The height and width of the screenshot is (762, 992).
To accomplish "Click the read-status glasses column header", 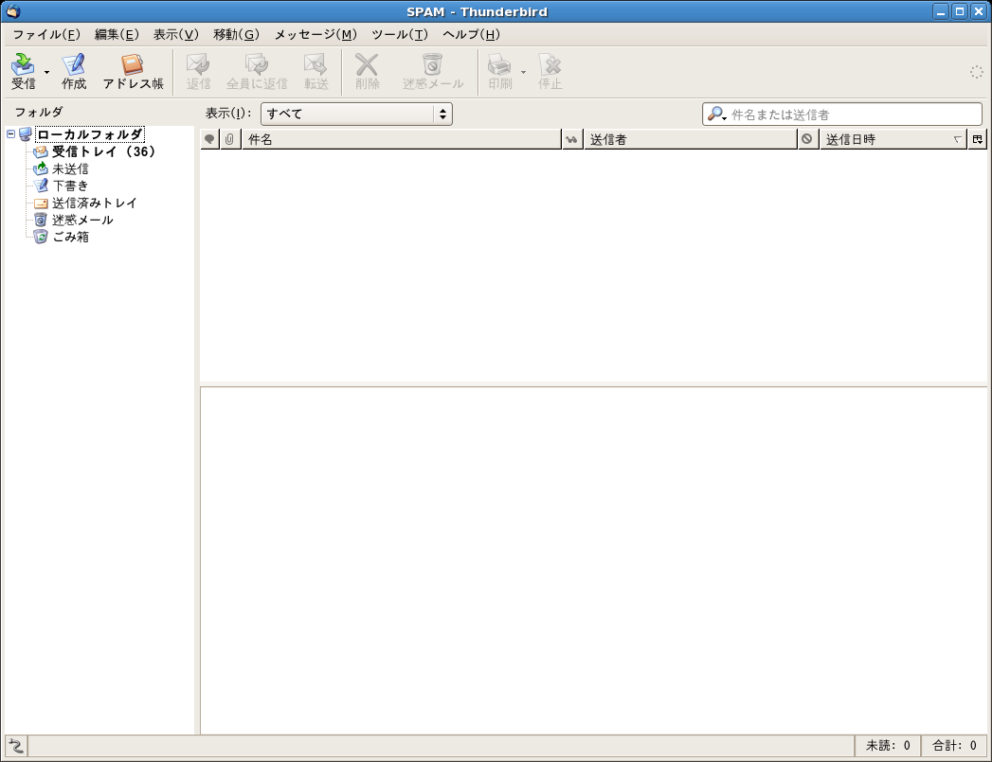I will [x=572, y=140].
